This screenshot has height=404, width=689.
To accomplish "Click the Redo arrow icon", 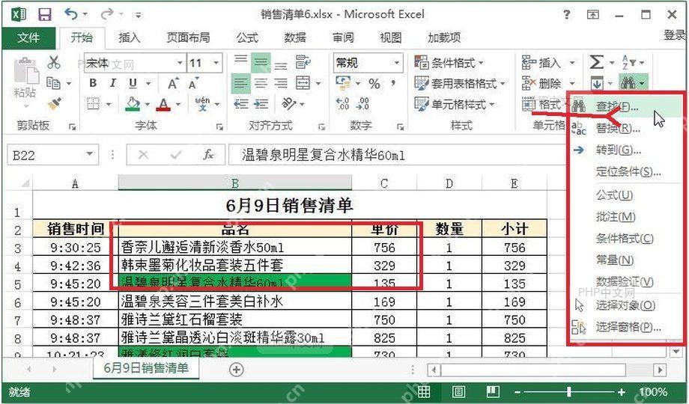I will pos(106,14).
